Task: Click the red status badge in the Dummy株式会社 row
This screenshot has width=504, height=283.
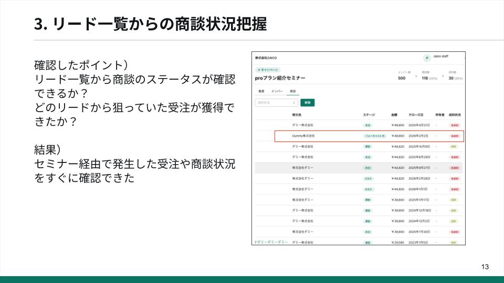Action: click(x=455, y=136)
